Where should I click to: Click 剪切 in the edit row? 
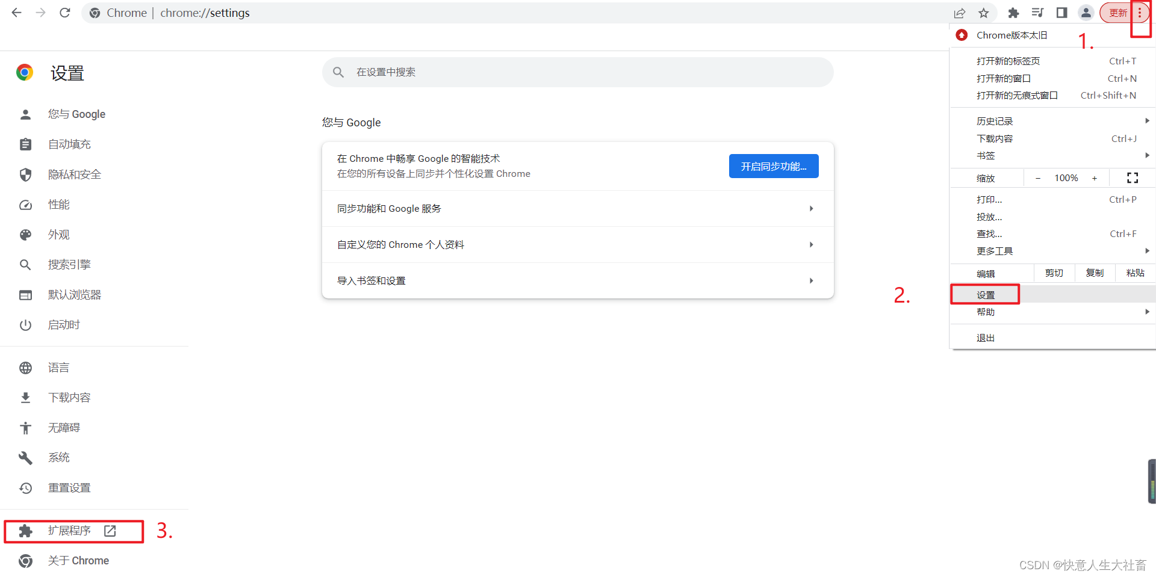[x=1054, y=273]
